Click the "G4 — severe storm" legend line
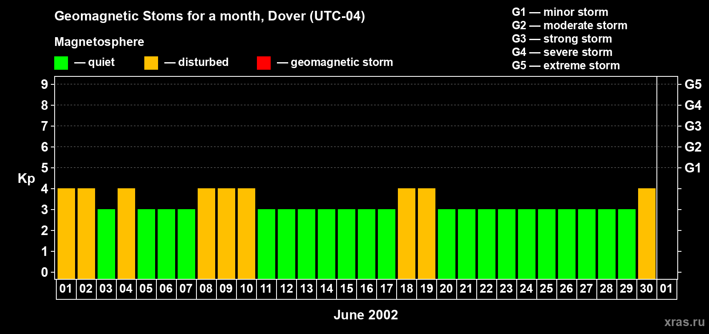The height and width of the screenshot is (334, 709). click(x=562, y=52)
